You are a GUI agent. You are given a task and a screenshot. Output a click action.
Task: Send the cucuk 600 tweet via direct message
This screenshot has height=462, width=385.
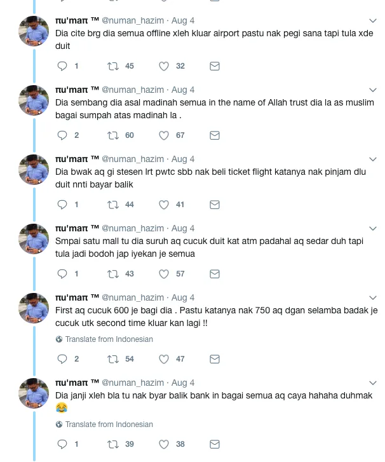click(215, 359)
